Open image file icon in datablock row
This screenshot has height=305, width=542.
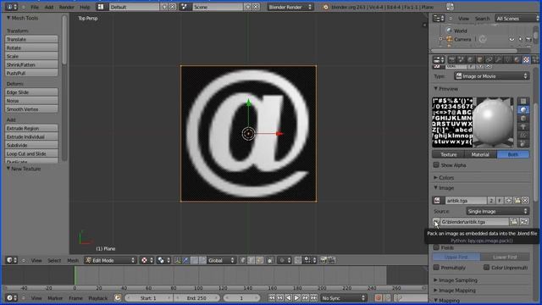pyautogui.click(x=517, y=200)
